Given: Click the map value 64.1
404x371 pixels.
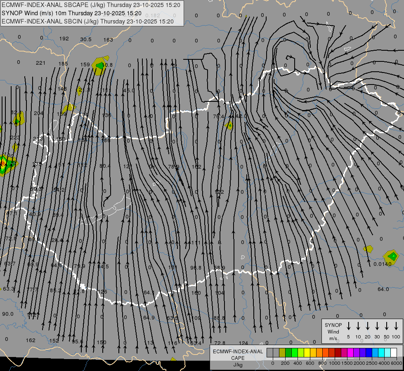Looking at the screenshot, I should (149, 293).
